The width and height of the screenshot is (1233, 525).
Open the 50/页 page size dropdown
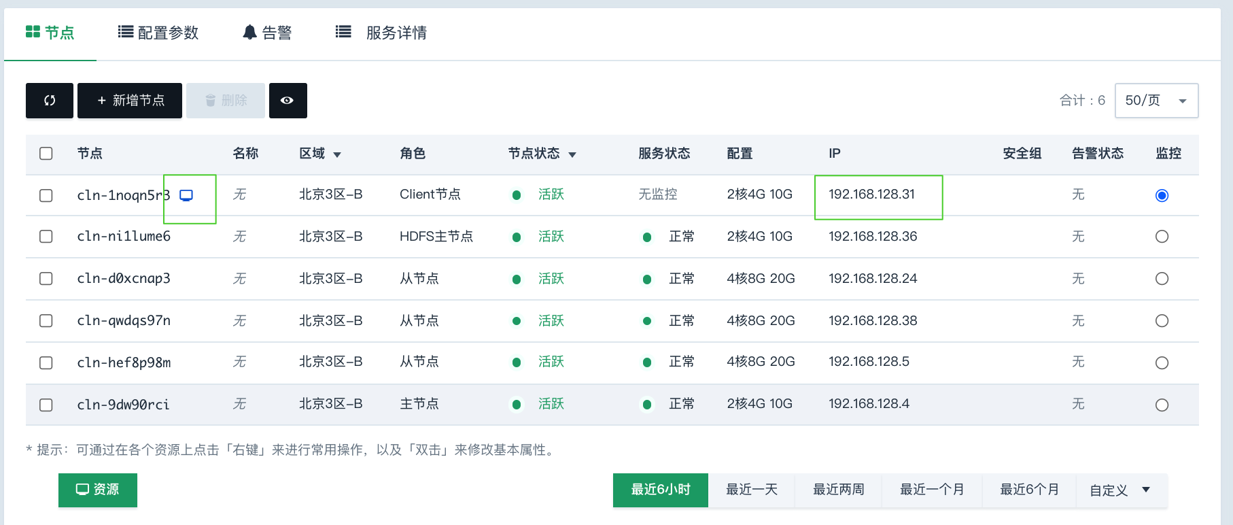[x=1157, y=101]
